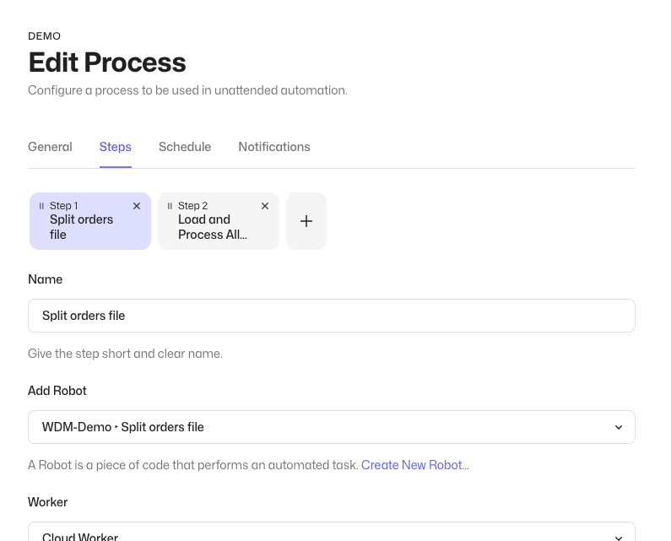Screen dimensions: 671x541
Task: Open the Schedule tab
Action: point(185,147)
